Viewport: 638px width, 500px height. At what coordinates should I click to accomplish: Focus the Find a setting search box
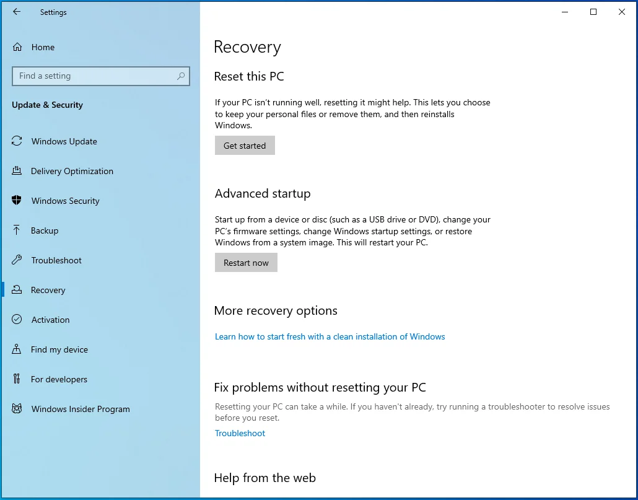coord(101,76)
